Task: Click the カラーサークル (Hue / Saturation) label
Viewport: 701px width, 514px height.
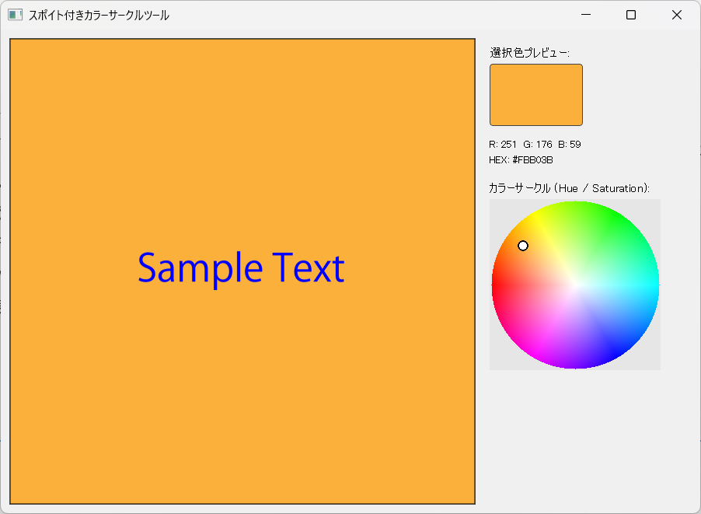Action: [569, 188]
